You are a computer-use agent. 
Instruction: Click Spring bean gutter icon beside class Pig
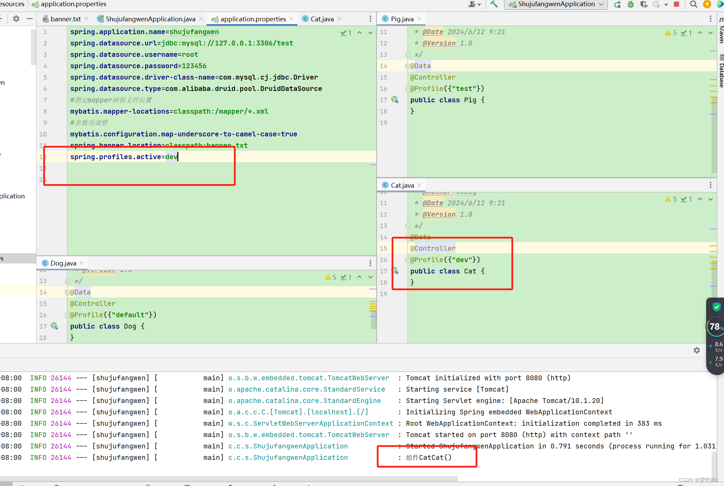point(395,100)
